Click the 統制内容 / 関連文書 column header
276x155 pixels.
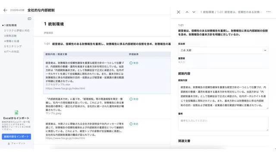[x=56, y=54]
